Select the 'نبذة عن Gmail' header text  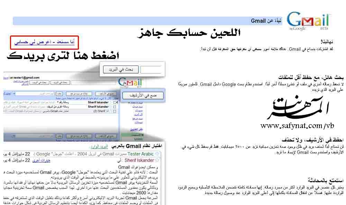[x=266, y=21]
